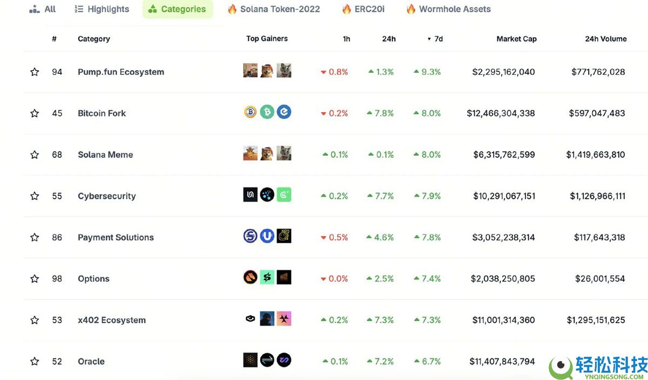
Task: Favorite the Pump.fun Ecosystem category
Action: coord(35,72)
